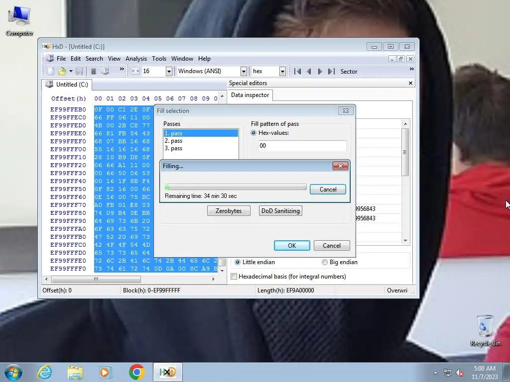
Task: Open Windows Explorer from taskbar
Action: [75, 372]
